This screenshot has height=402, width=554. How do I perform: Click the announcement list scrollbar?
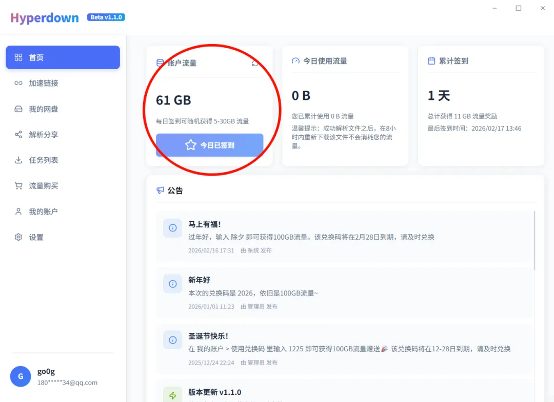535,240
